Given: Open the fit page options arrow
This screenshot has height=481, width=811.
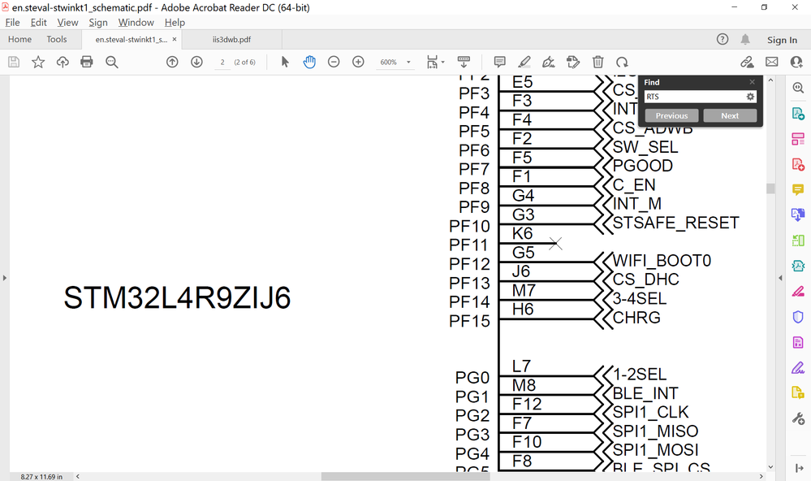Looking at the screenshot, I should (x=442, y=62).
